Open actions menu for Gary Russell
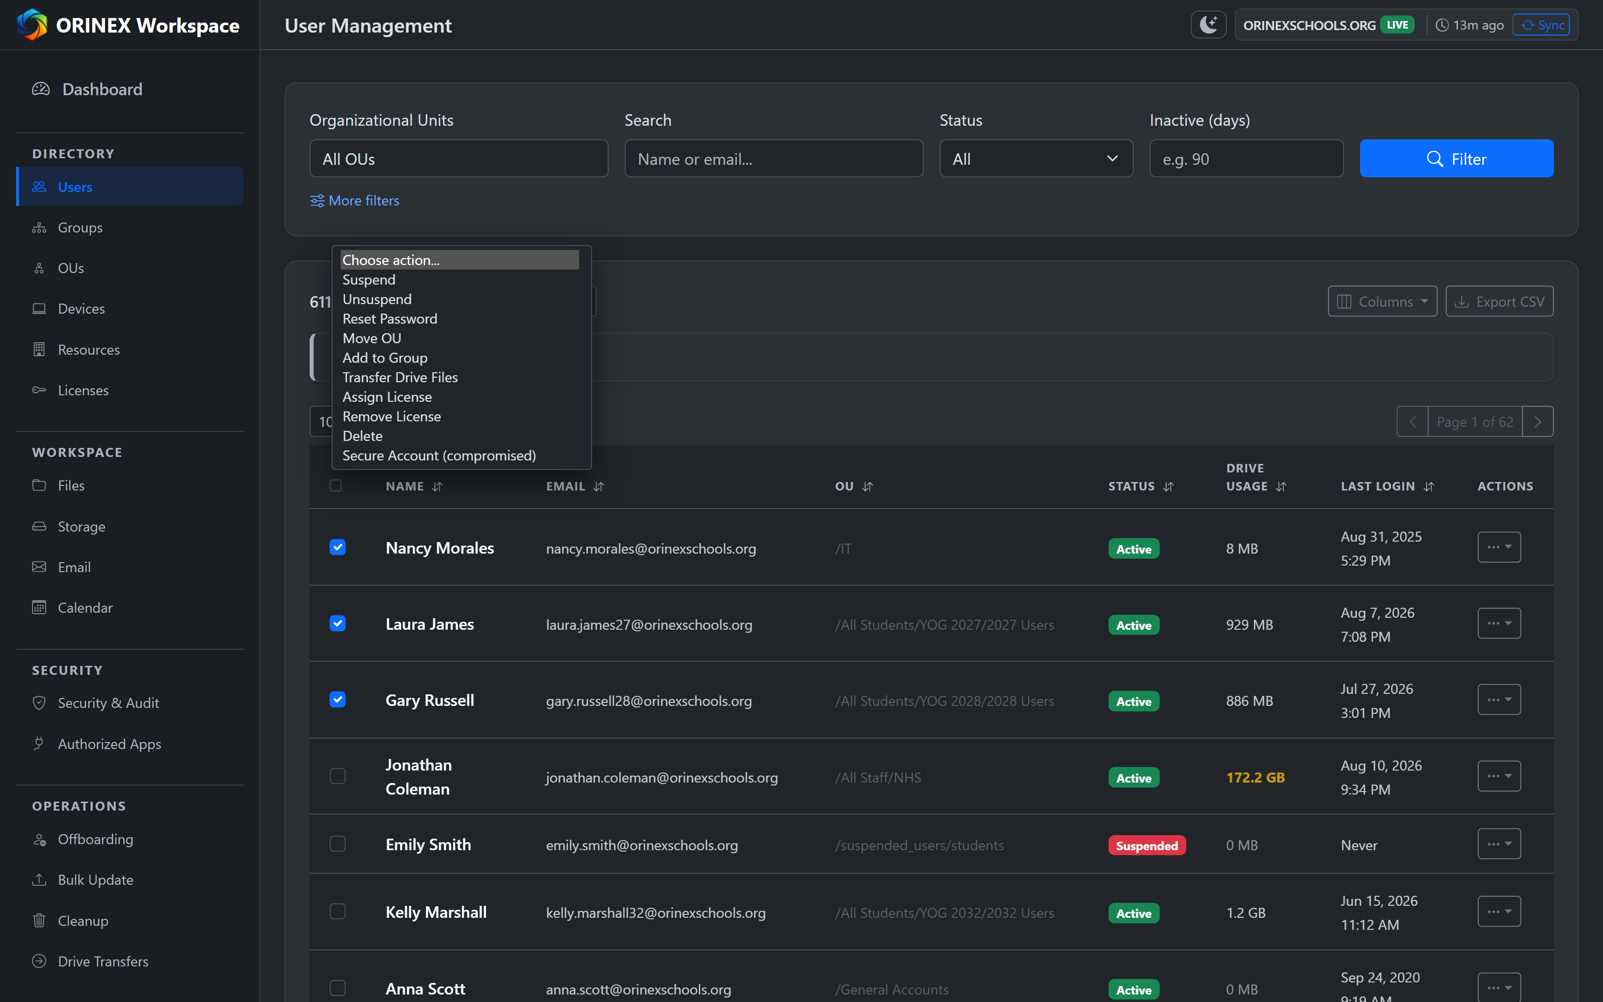This screenshot has width=1603, height=1002. (1499, 700)
